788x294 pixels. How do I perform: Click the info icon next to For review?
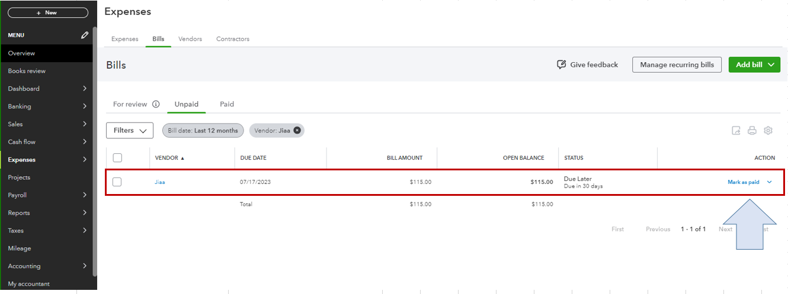(x=156, y=104)
